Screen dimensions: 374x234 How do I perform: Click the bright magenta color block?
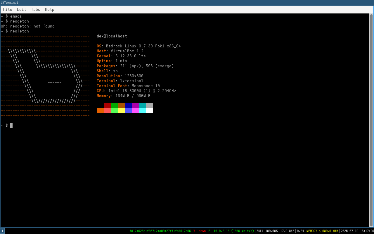pos(135,111)
